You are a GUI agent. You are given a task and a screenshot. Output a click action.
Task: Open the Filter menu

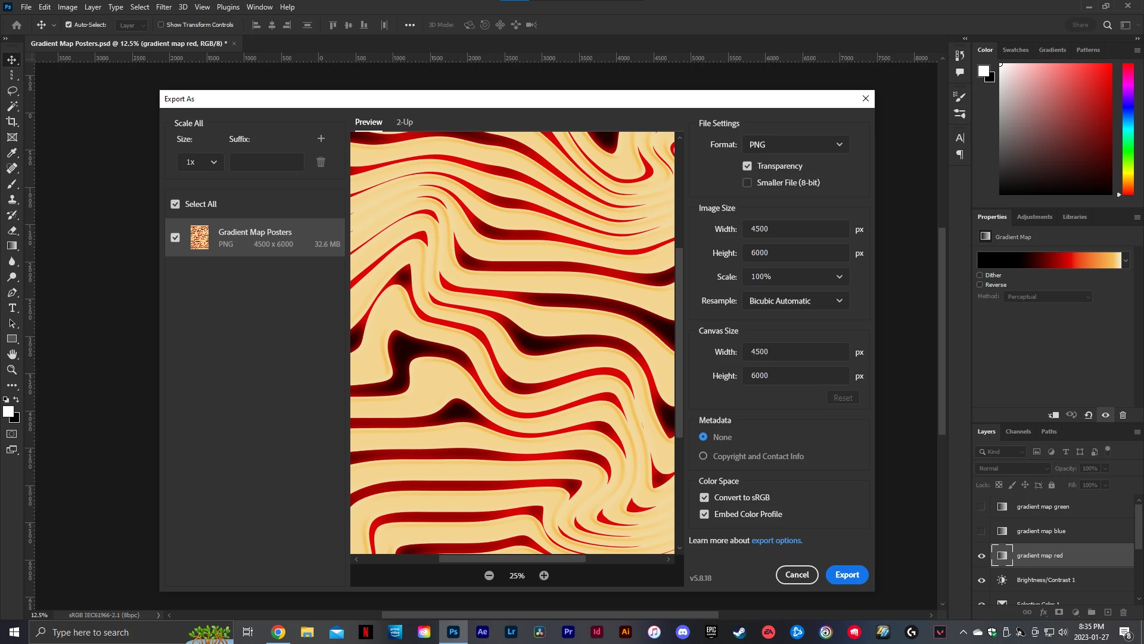[164, 7]
